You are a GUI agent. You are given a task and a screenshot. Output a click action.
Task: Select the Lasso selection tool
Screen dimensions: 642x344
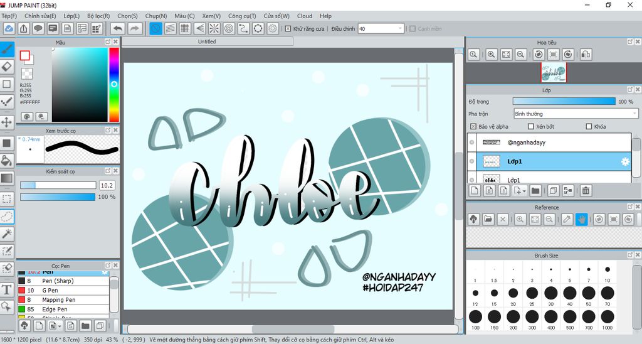(x=7, y=217)
